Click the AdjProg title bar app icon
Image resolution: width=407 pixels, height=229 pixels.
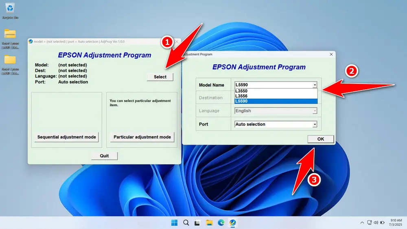(31, 42)
